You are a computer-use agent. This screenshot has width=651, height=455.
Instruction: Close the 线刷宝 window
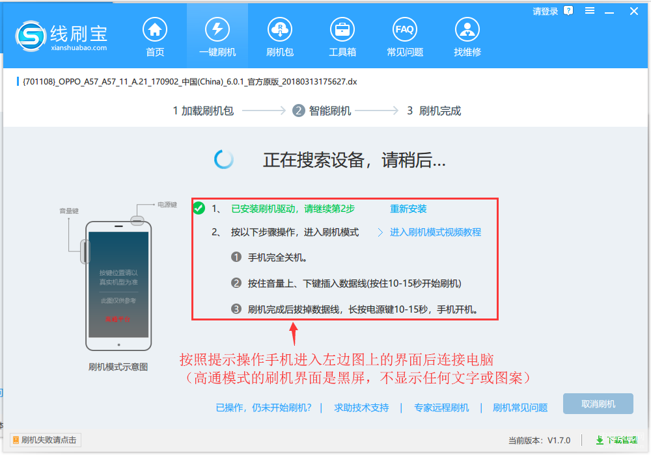coord(633,11)
